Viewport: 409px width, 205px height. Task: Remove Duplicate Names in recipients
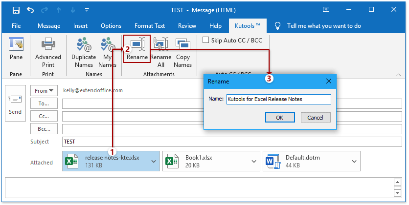[x=84, y=53]
